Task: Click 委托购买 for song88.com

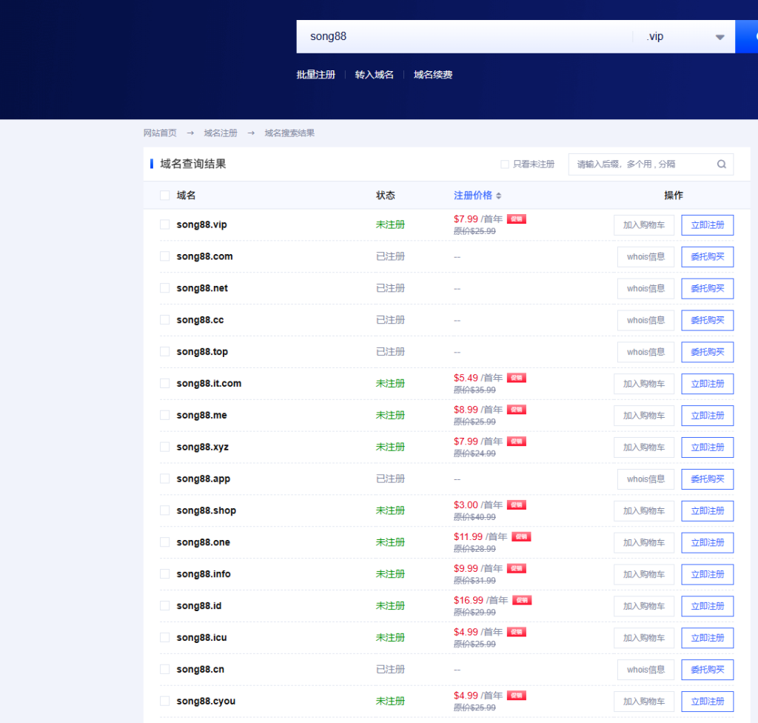Action: 707,256
